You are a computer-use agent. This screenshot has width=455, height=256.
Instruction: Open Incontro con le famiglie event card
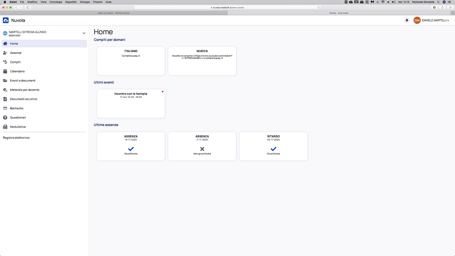[131, 103]
